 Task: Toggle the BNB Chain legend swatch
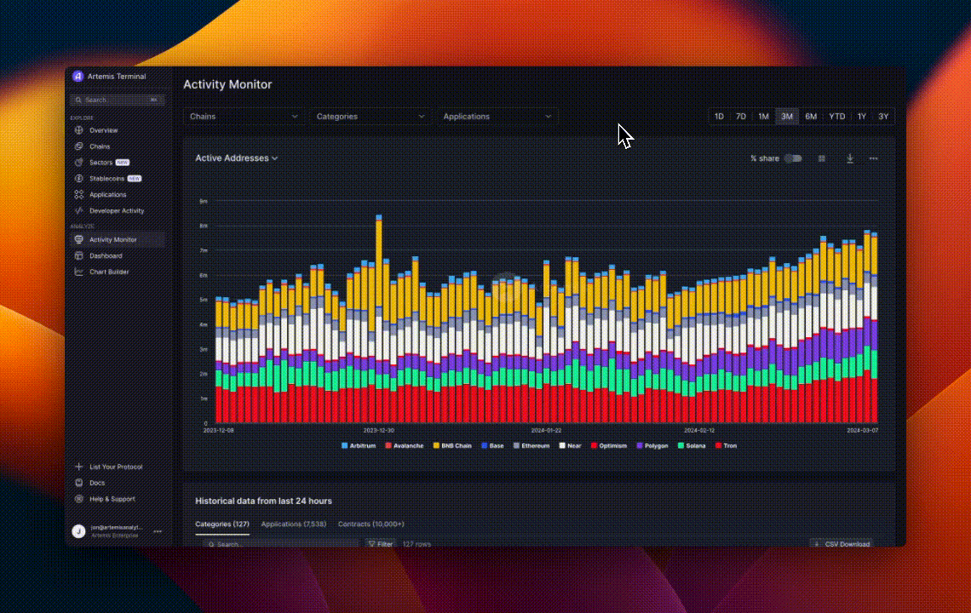coord(436,445)
